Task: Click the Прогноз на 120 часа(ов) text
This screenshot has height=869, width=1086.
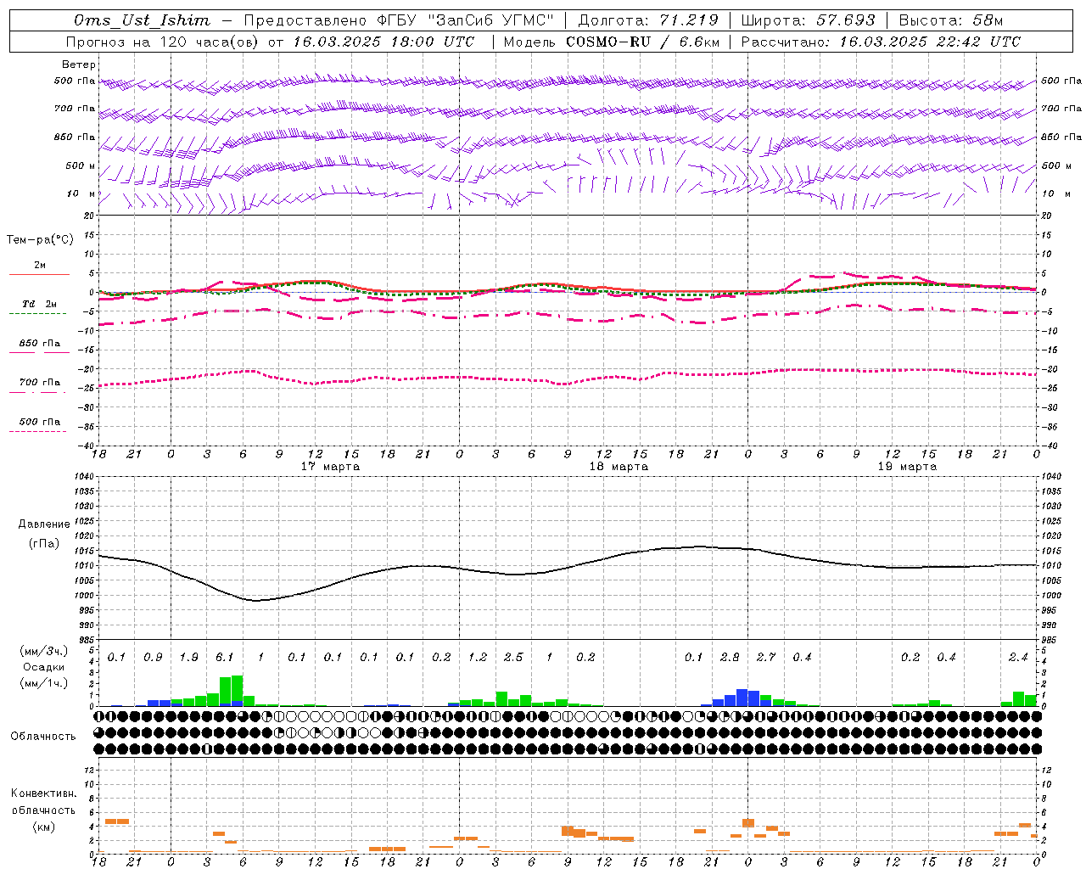Action: point(164,42)
